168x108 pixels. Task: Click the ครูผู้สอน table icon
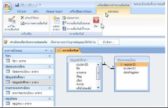pyautogui.click(x=8, y=103)
